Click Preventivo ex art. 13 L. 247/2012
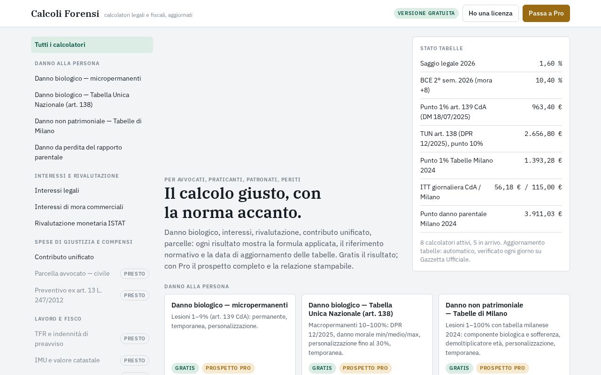Screen dimensions: 601x375 (x=92, y=295)
